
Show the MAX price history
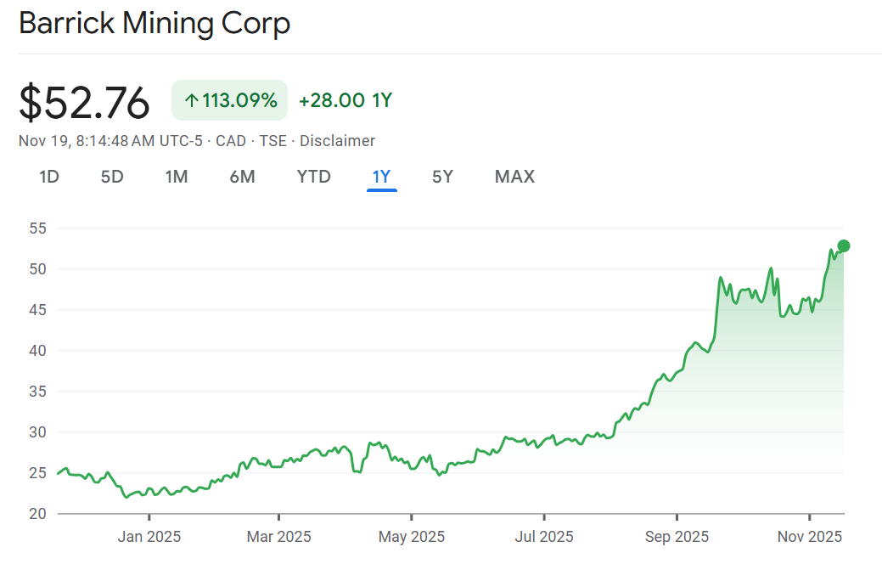[x=514, y=177]
